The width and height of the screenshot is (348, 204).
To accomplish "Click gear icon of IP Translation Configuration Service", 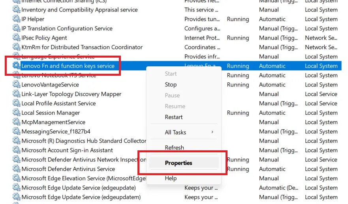I will click(17, 28).
